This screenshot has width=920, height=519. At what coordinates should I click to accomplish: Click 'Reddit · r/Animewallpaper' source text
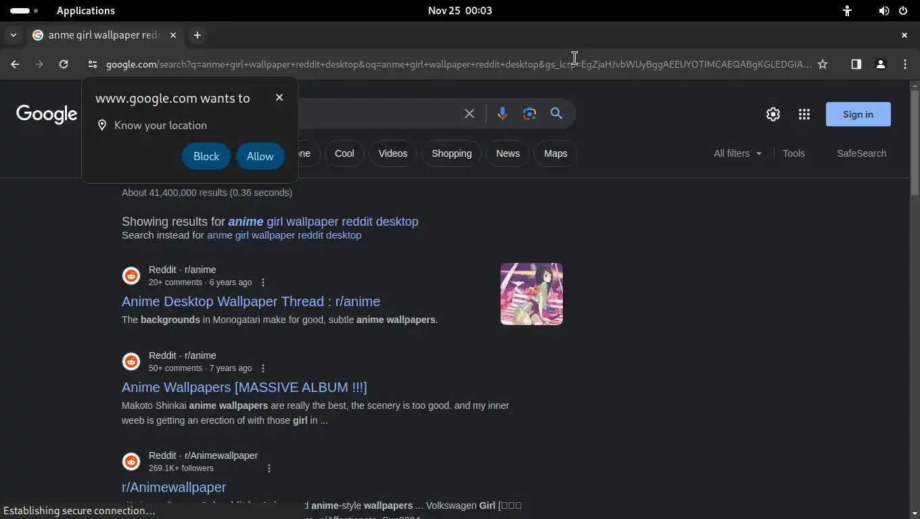click(x=203, y=455)
